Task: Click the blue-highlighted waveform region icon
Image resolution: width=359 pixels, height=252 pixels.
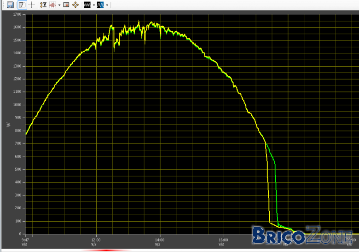Action: tap(100, 5)
